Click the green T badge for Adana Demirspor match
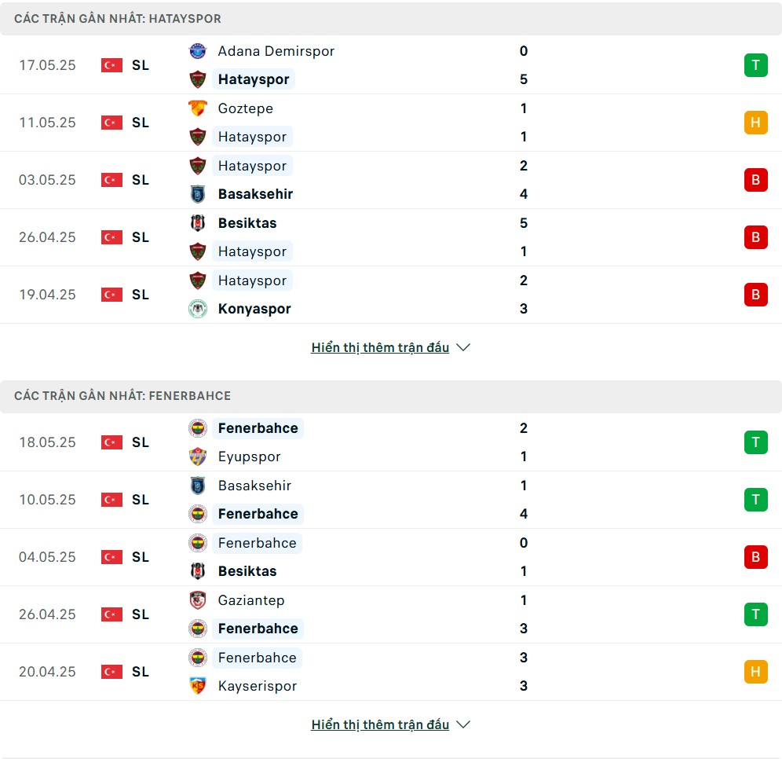Viewport: 782px width, 759px height. (x=755, y=65)
